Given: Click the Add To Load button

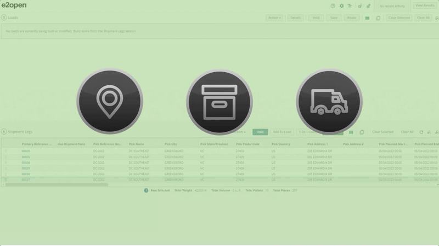Looking at the screenshot, I should pos(282,132).
